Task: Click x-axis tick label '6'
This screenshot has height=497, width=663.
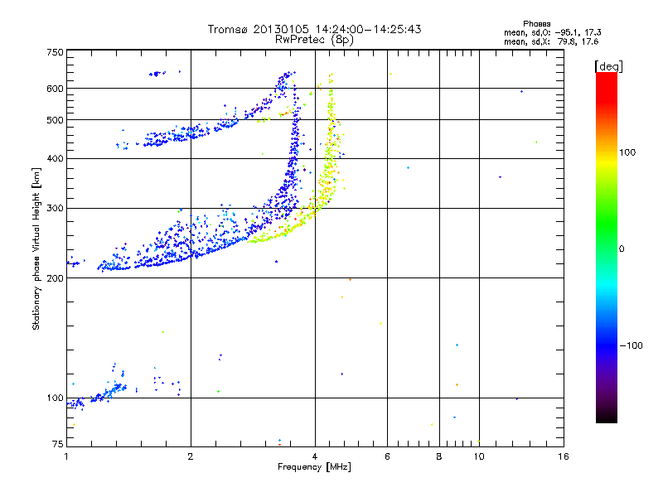Action: click(x=387, y=456)
